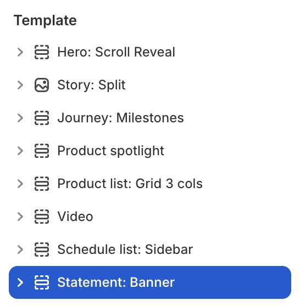The height and width of the screenshot is (306, 300).
Task: Click the Product spotlight section icon
Action: click(42, 151)
